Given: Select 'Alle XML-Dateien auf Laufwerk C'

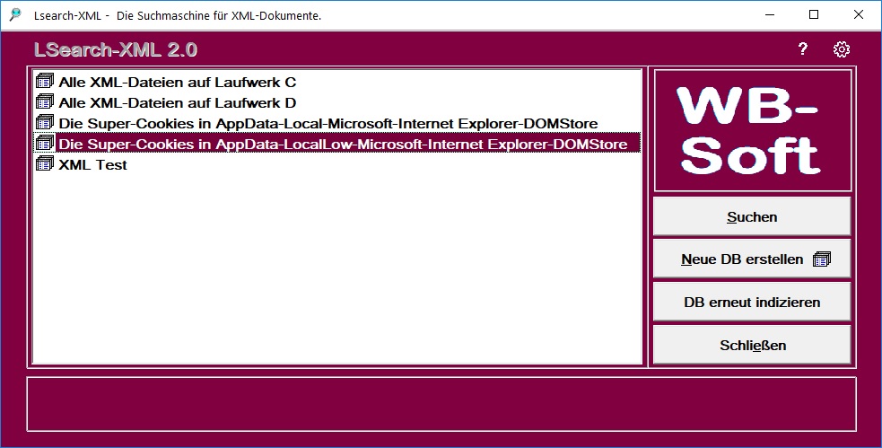Looking at the screenshot, I should (177, 82).
